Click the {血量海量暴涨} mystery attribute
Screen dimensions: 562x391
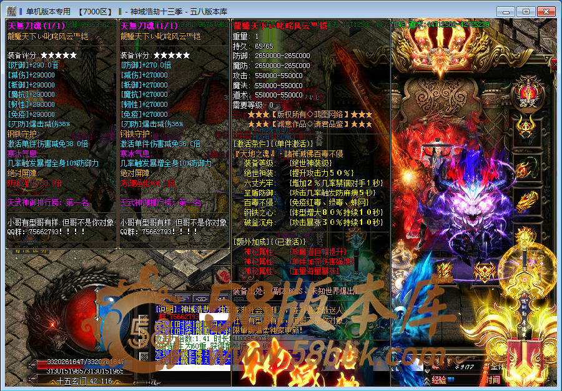tap(314, 271)
